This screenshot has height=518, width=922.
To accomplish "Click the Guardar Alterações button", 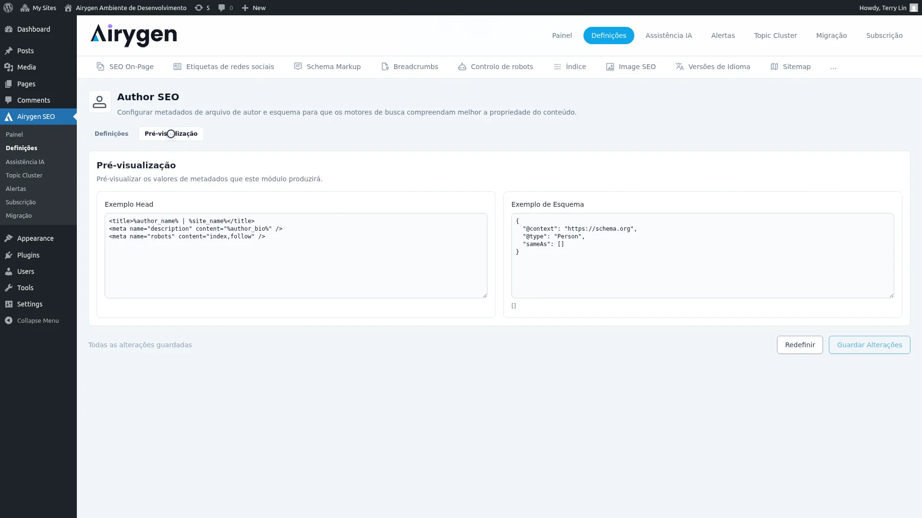I will click(869, 345).
